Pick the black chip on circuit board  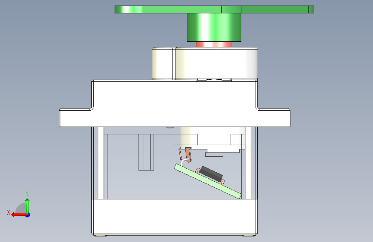tap(211, 174)
